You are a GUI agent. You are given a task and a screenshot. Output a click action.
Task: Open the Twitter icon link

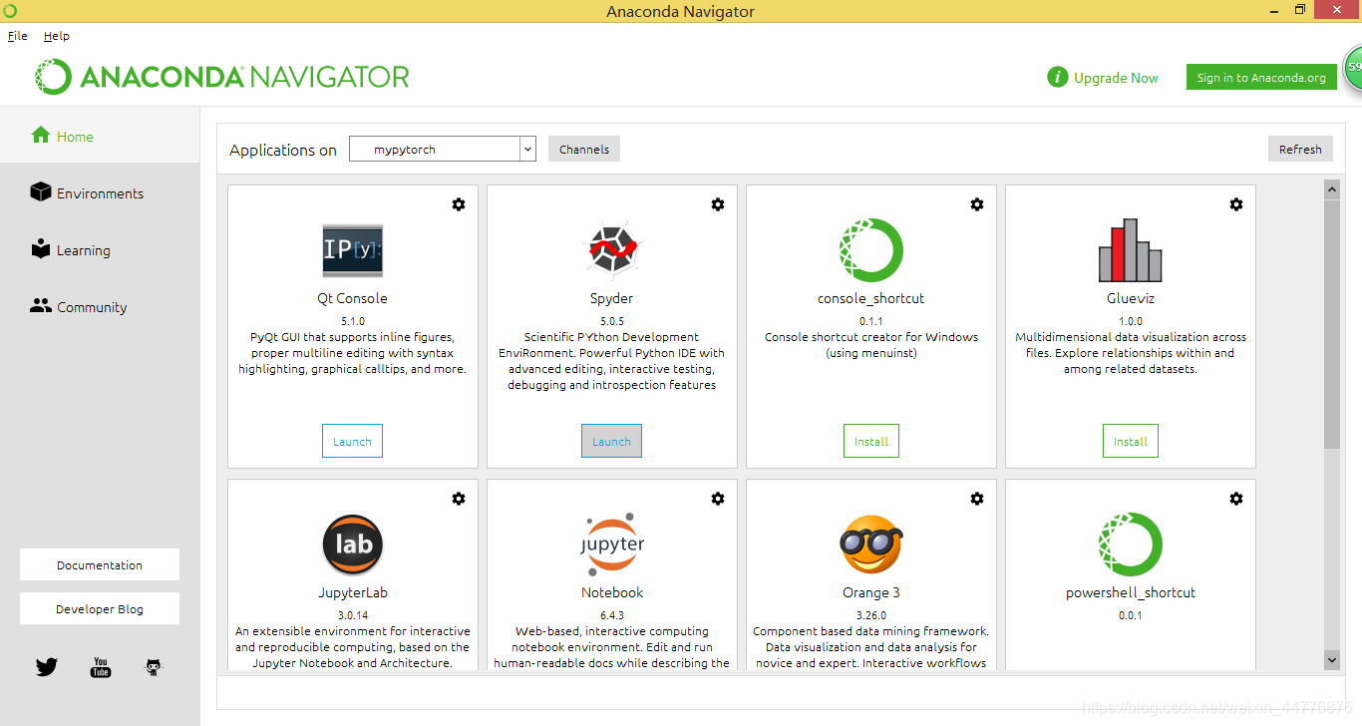[47, 667]
